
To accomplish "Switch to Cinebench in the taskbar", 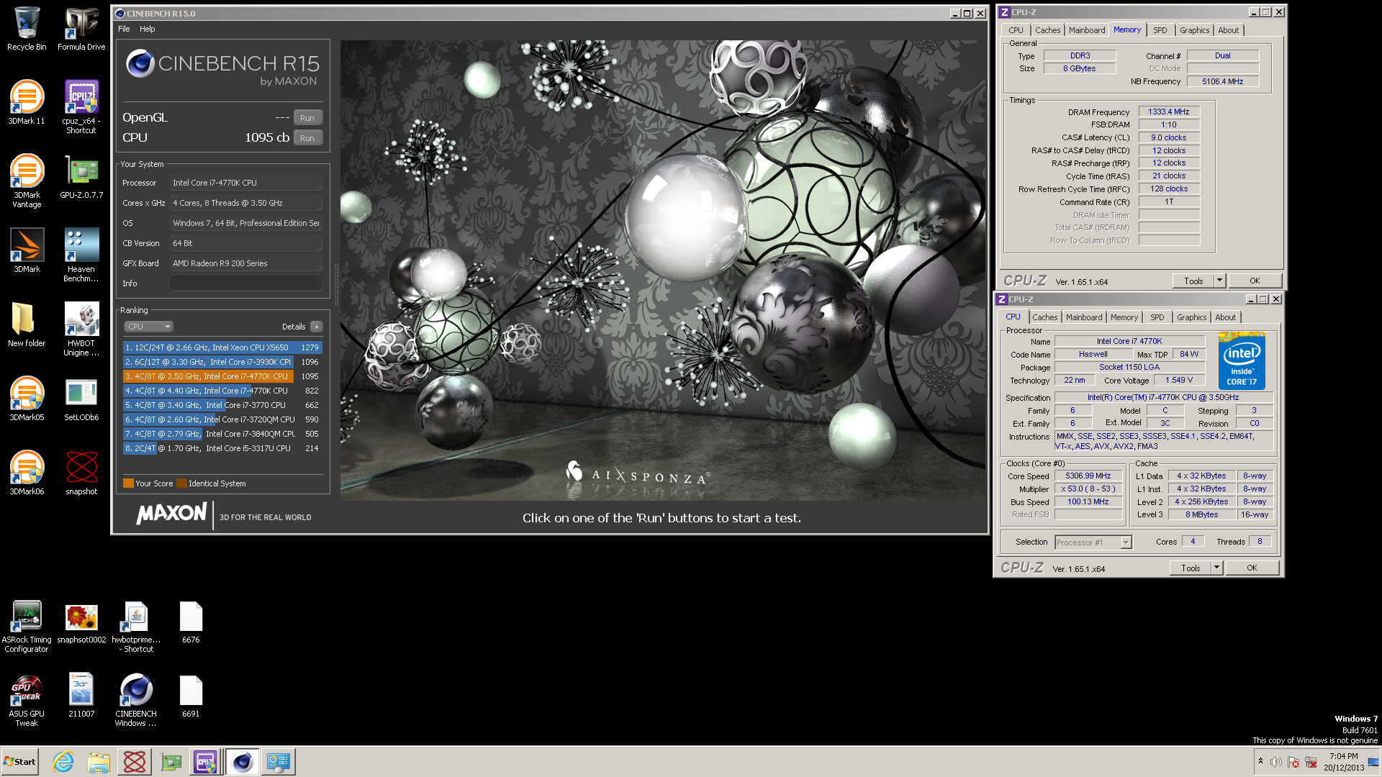I will 243,762.
